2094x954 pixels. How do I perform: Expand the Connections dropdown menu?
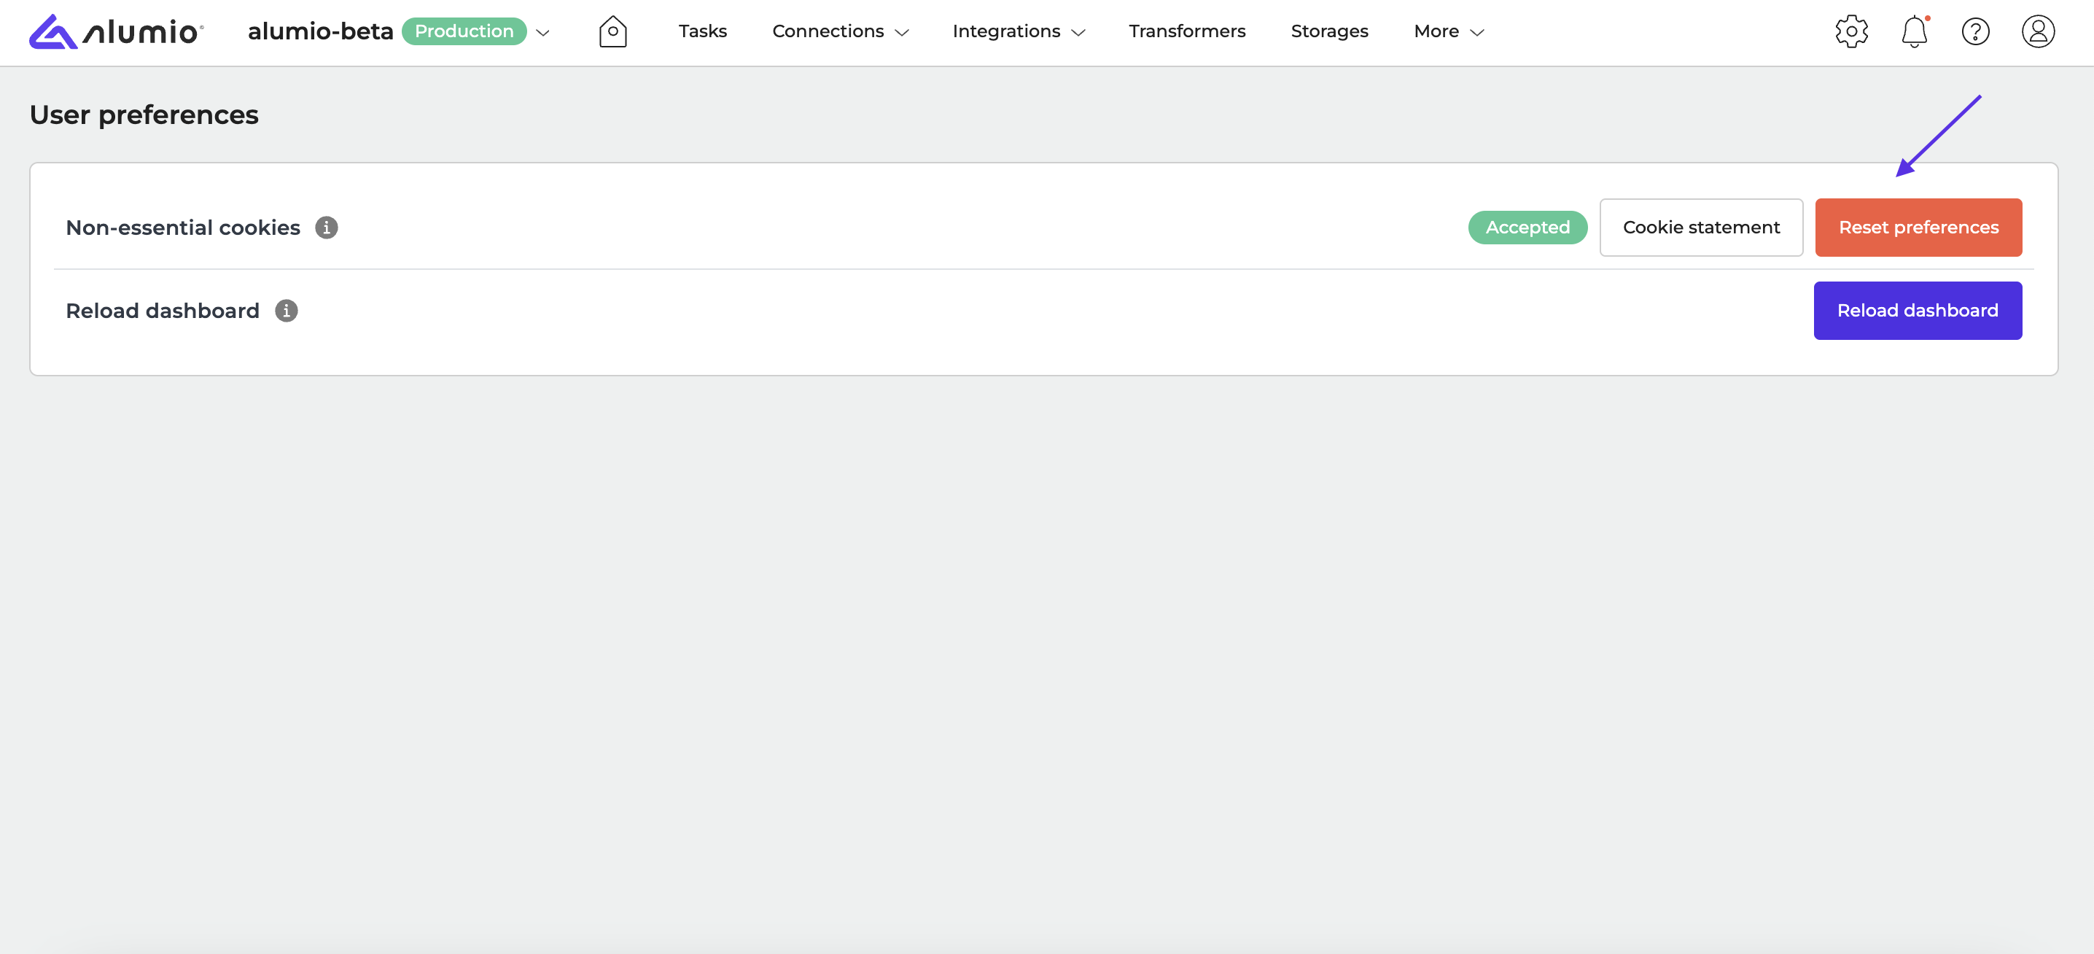point(841,31)
